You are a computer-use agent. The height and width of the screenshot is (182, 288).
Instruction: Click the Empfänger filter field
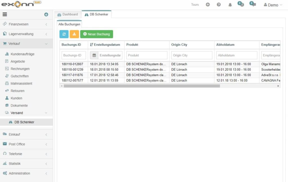[271, 55]
